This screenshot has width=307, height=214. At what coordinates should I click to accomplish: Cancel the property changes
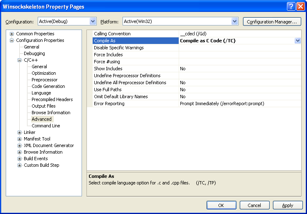(255, 205)
